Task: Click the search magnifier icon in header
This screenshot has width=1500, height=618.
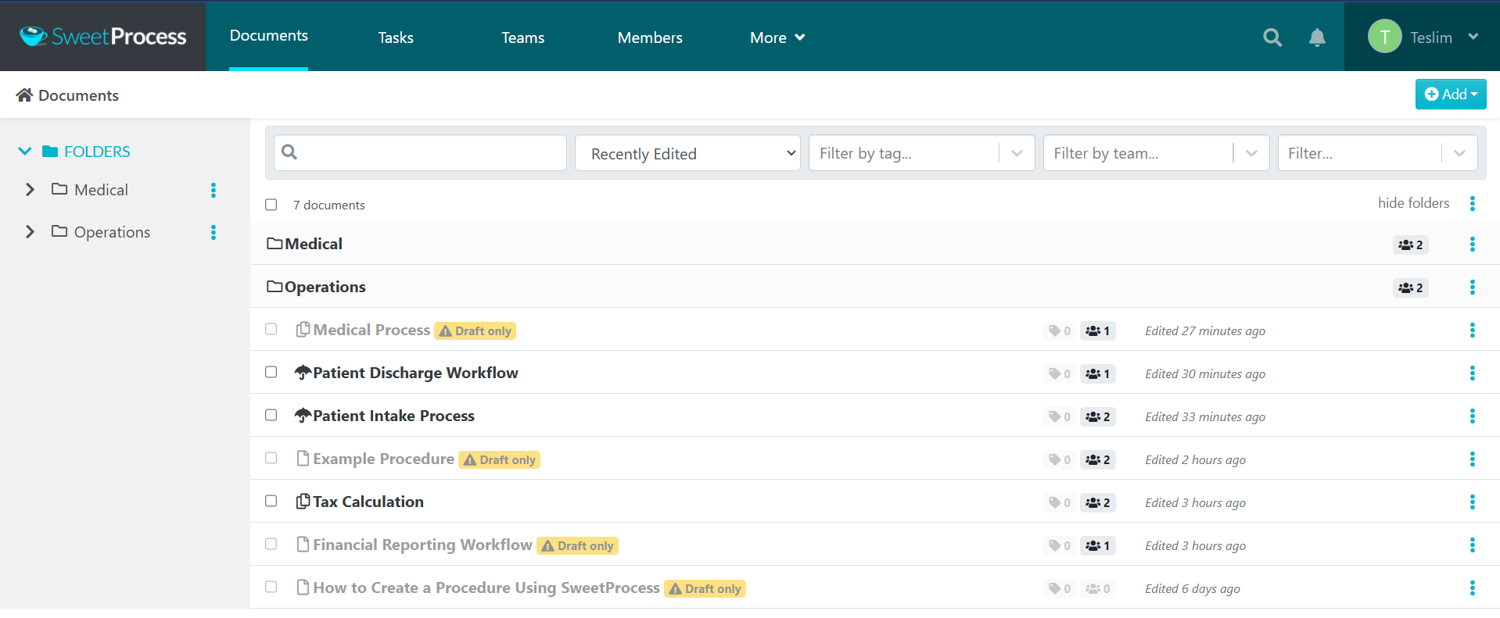Action: [x=1272, y=38]
